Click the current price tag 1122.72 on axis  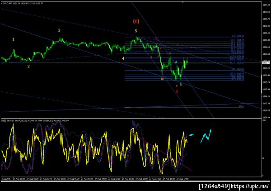(x=266, y=62)
